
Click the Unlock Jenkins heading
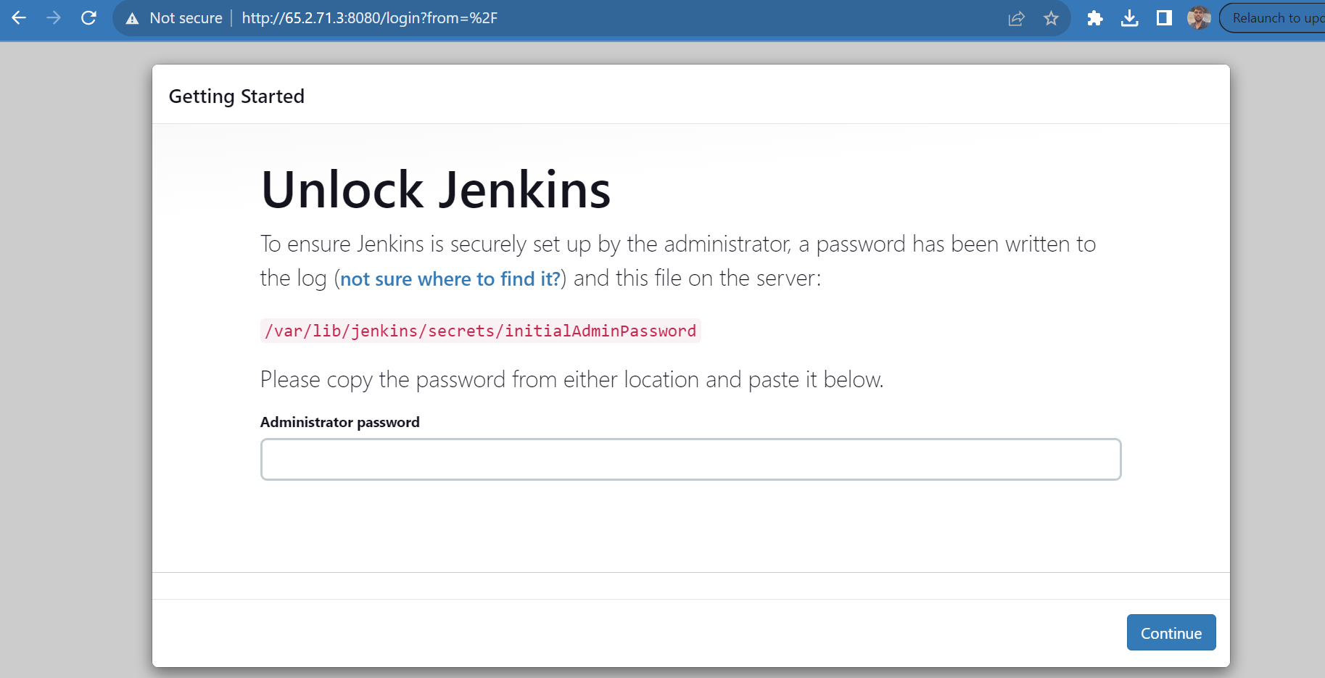435,190
